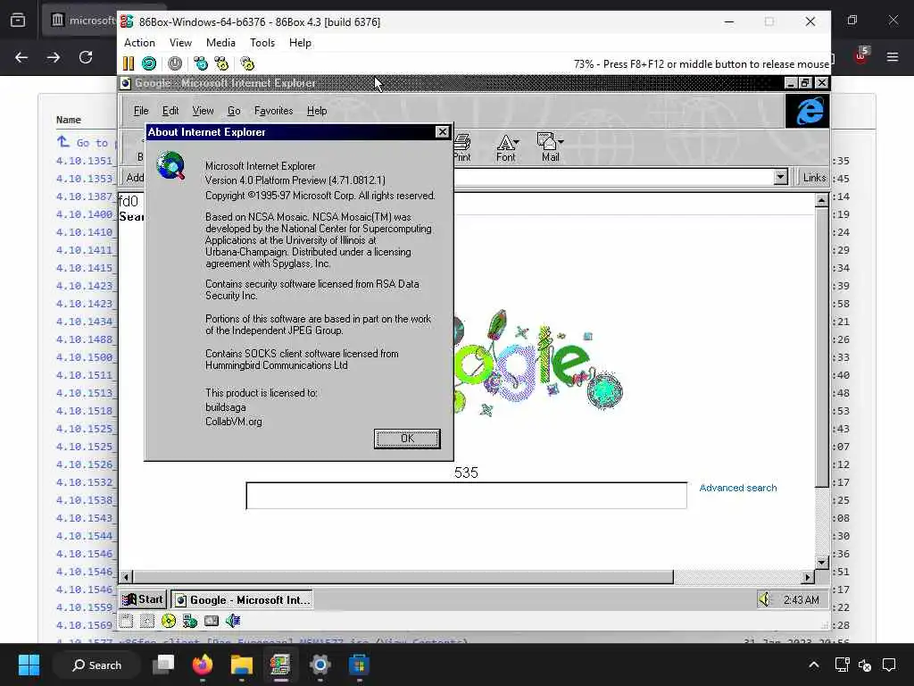The height and width of the screenshot is (686, 914).
Task: Open the 86Box Tools menu
Action: click(x=262, y=43)
